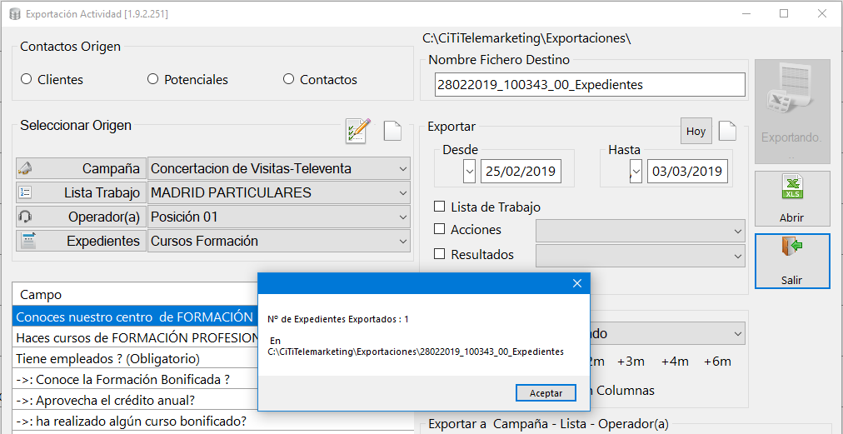Click the app icon in title bar
The width and height of the screenshot is (843, 434).
[14, 14]
